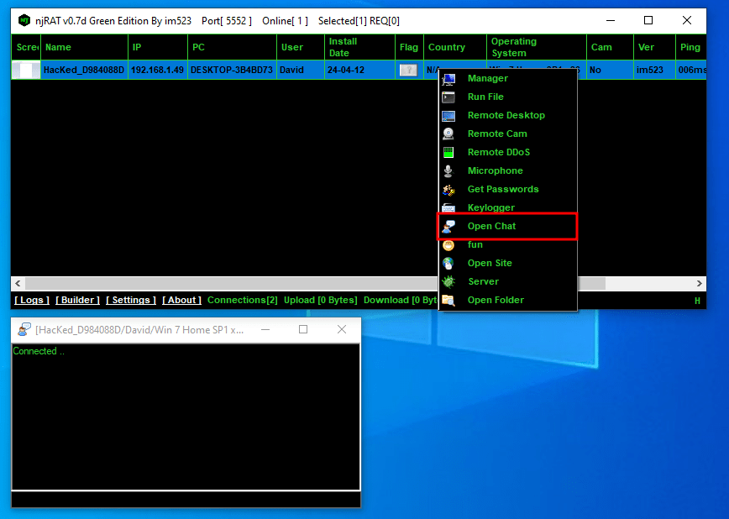Click the horizontal scrollbar left arrow
Viewport: 729px width, 519px height.
click(x=18, y=283)
